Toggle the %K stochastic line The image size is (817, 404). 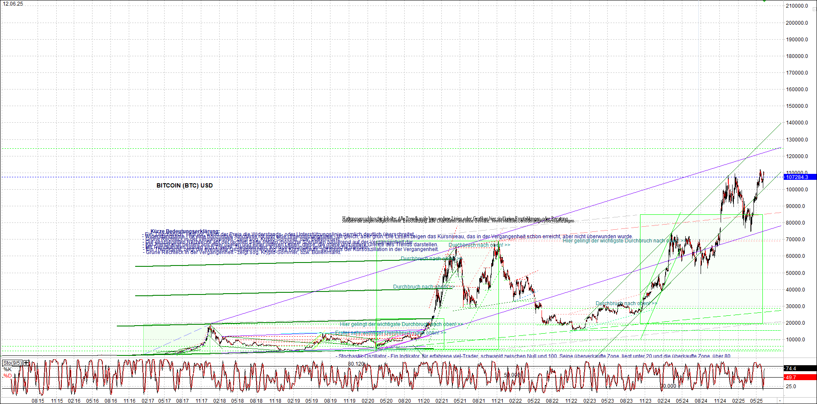[x=7, y=369]
